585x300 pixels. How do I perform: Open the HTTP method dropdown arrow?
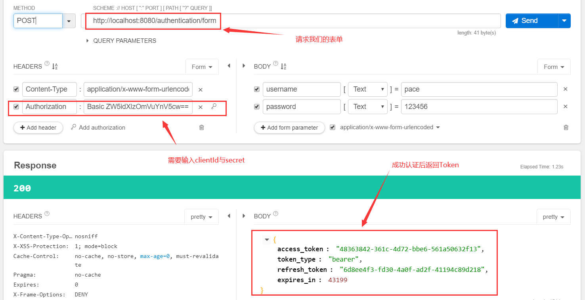[x=69, y=21]
